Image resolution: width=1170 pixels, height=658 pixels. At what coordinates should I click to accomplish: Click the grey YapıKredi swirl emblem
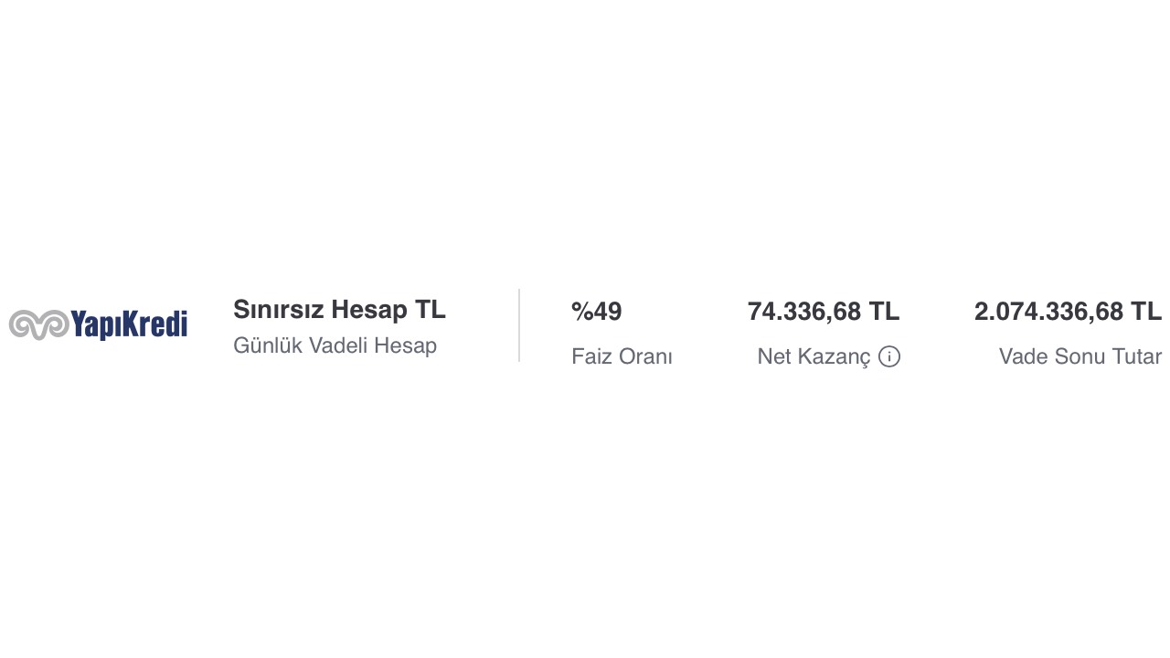click(39, 324)
